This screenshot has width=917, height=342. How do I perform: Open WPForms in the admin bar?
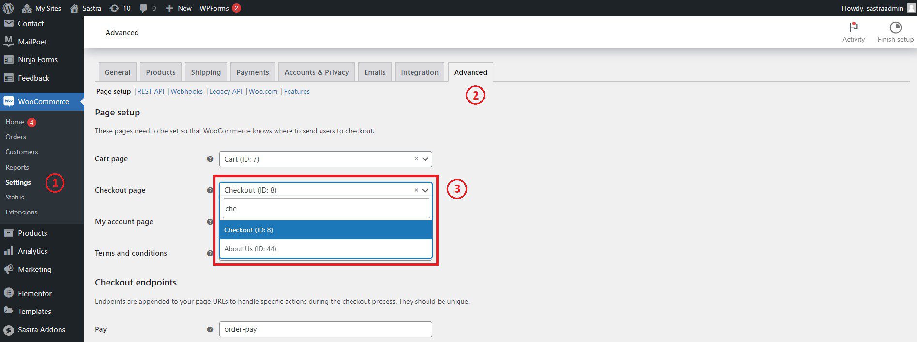[220, 8]
